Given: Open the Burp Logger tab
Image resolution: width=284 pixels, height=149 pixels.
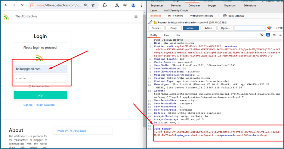Looking at the screenshot, I should pos(212,6).
